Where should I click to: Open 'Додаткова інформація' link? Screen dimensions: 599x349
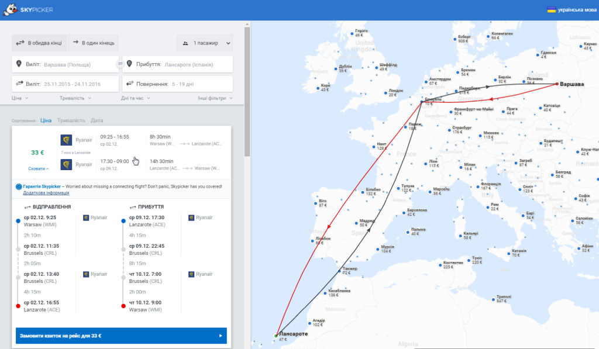point(46,193)
